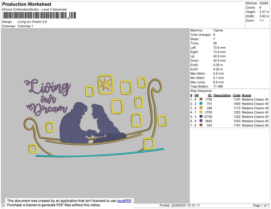The image size is (271, 209).
Task: Click the teal swatch in stop 2
Action: pyautogui.click(x=201, y=104)
